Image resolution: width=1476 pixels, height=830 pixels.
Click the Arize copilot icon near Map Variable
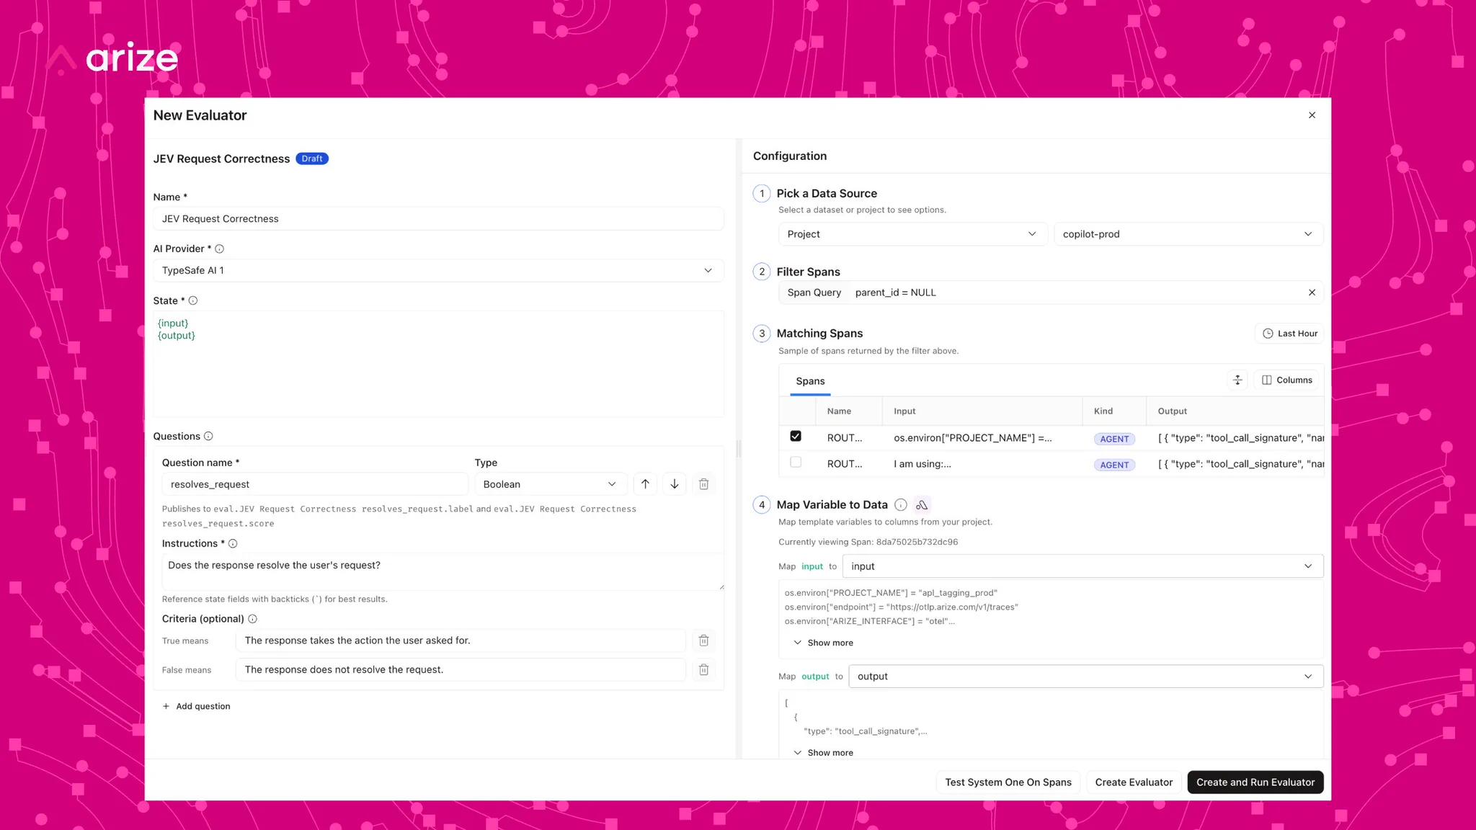pos(922,505)
